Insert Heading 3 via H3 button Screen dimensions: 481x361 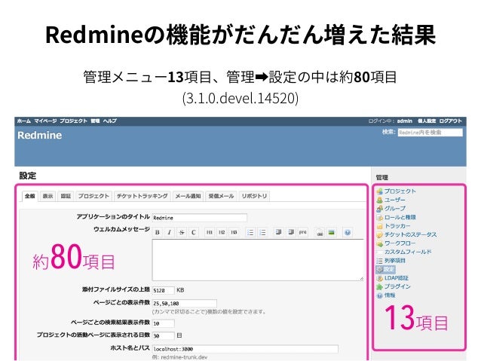[x=234, y=232]
